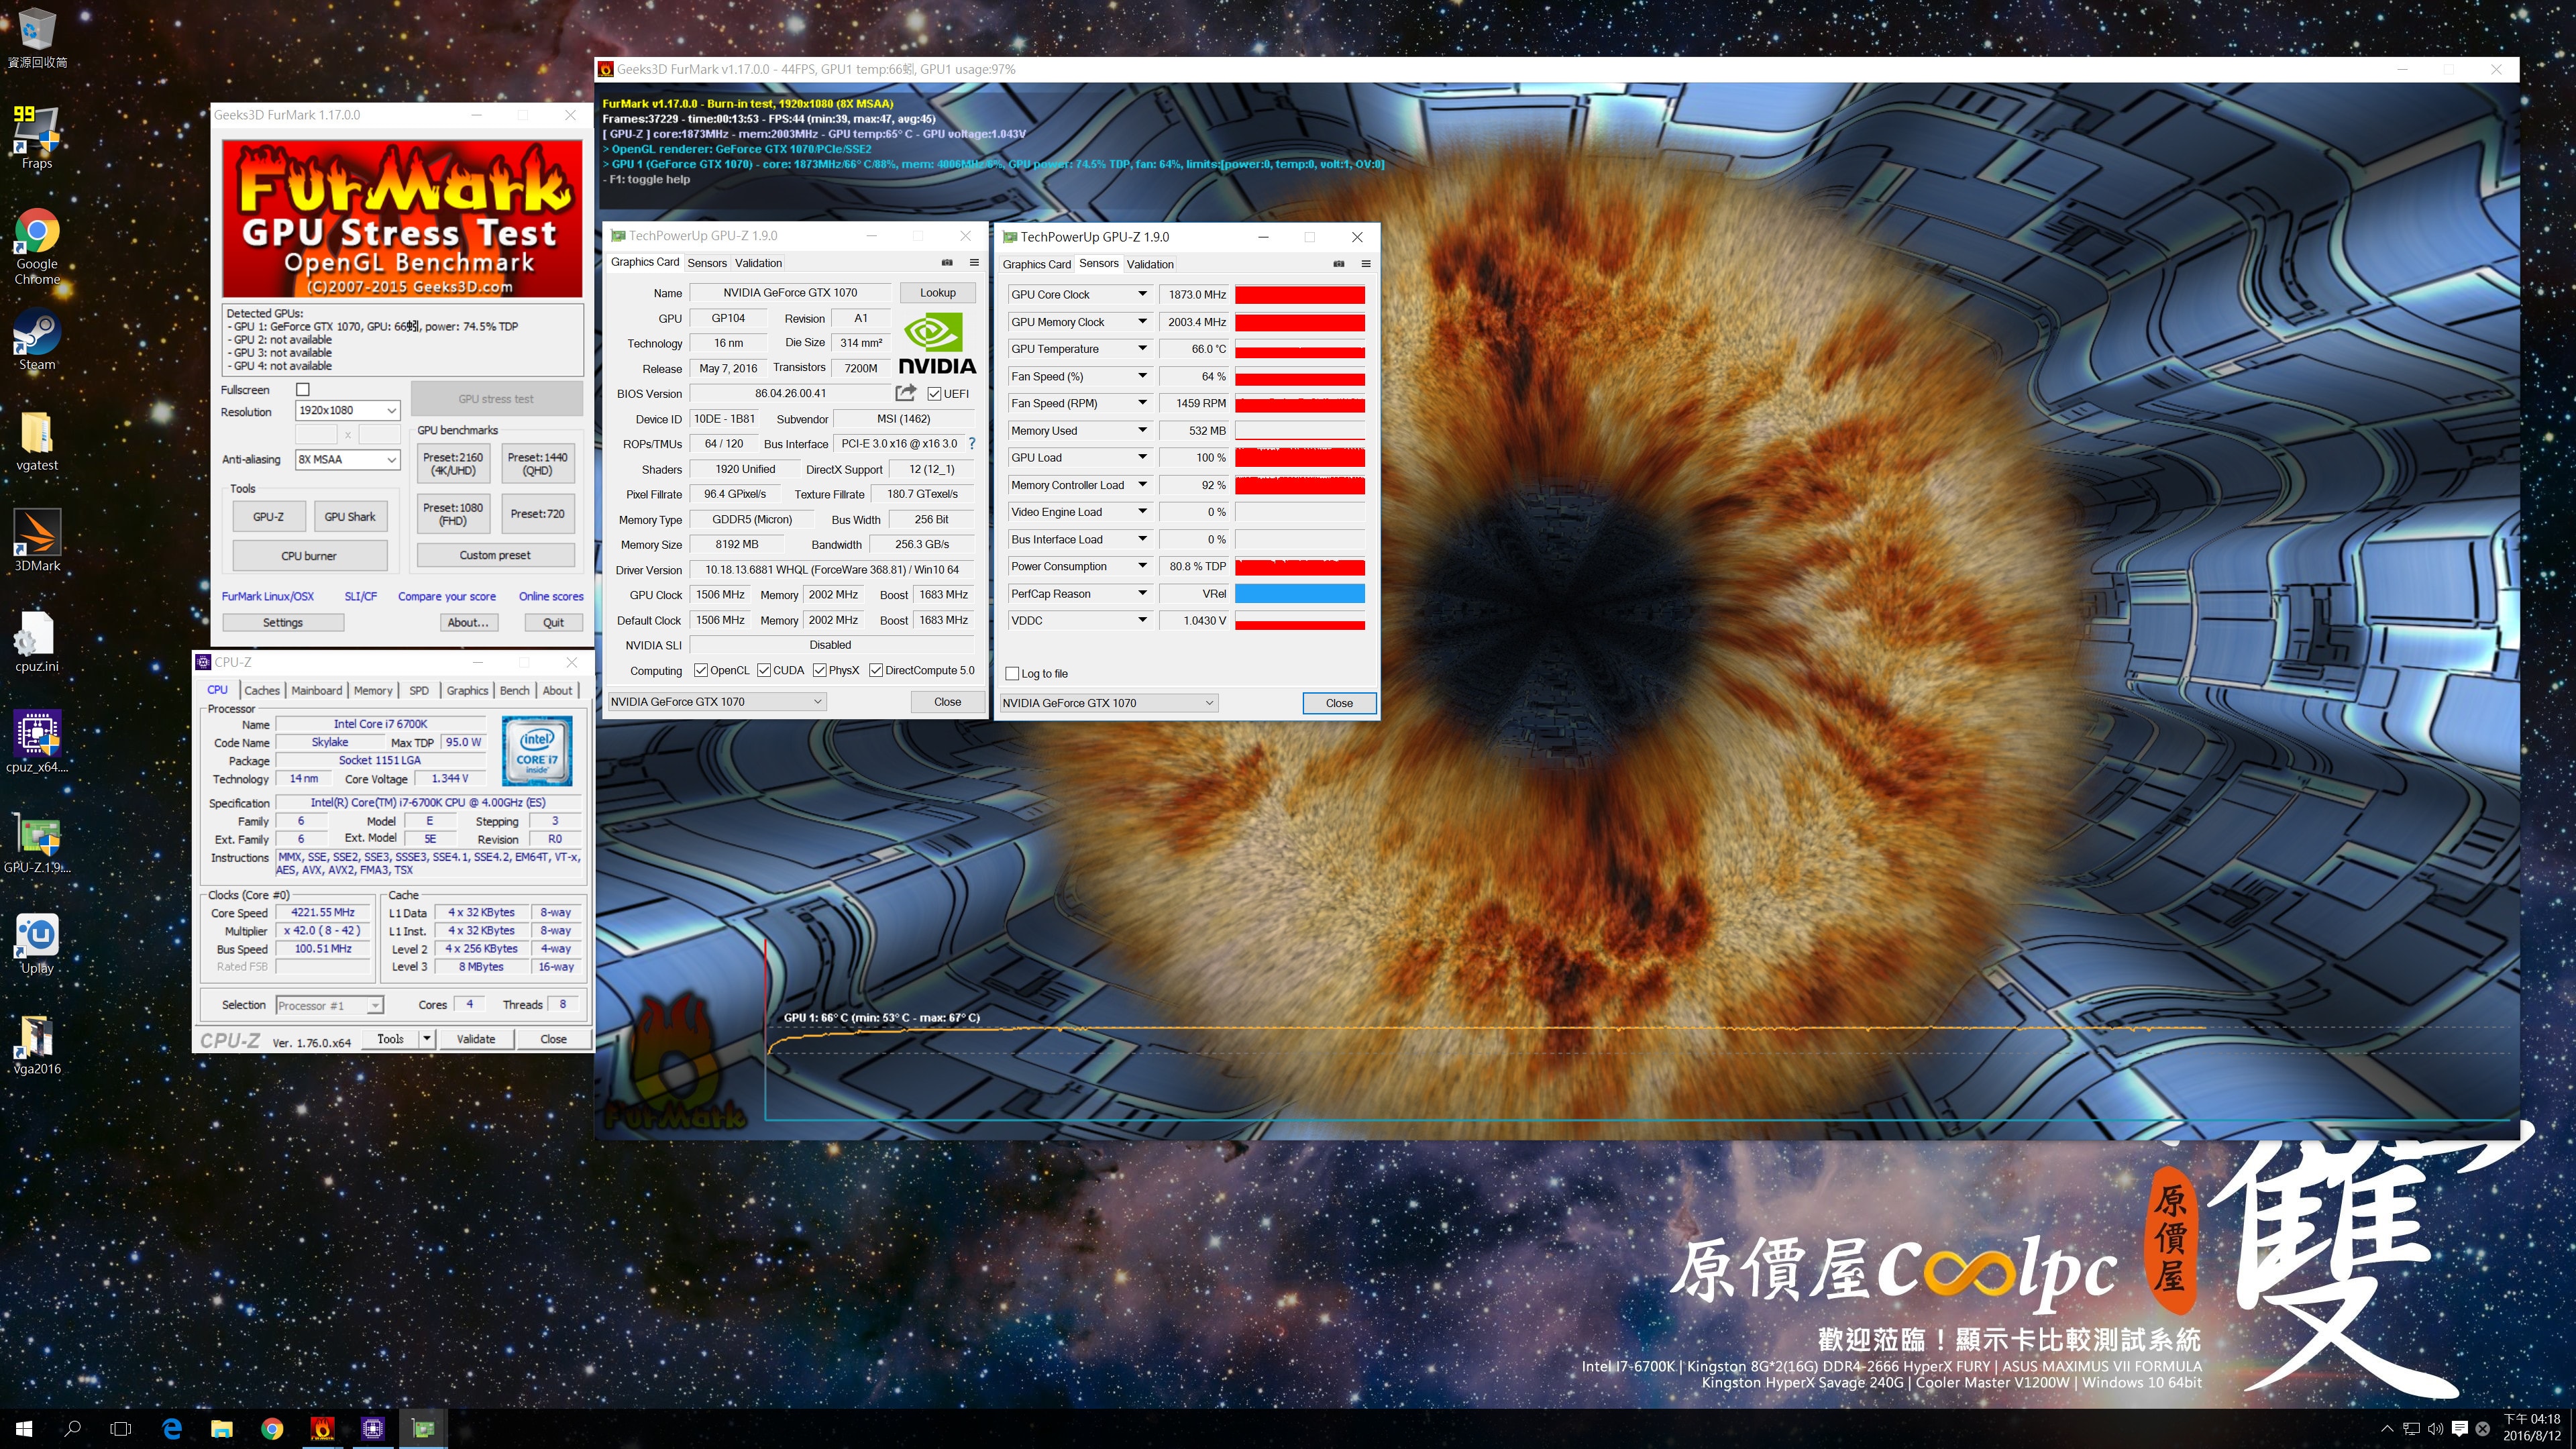The width and height of the screenshot is (2576, 1449).
Task: Enable the Log to file checkbox
Action: point(1013,673)
